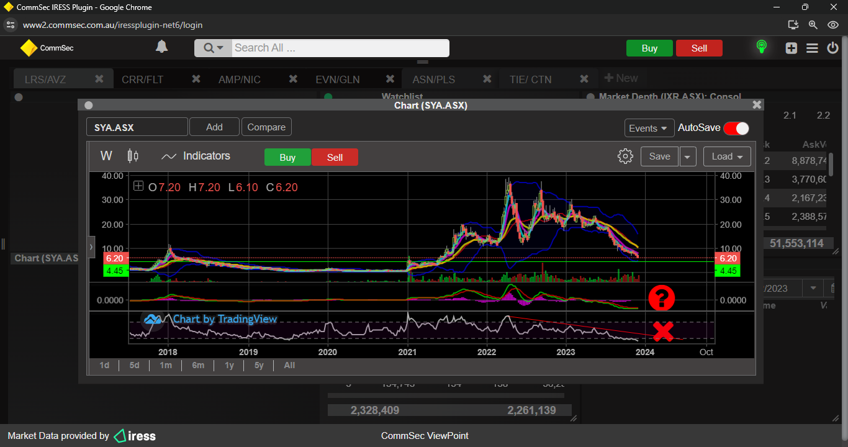Click Buy in the chart toolbar
Viewport: 848px width, 447px height.
pos(287,157)
